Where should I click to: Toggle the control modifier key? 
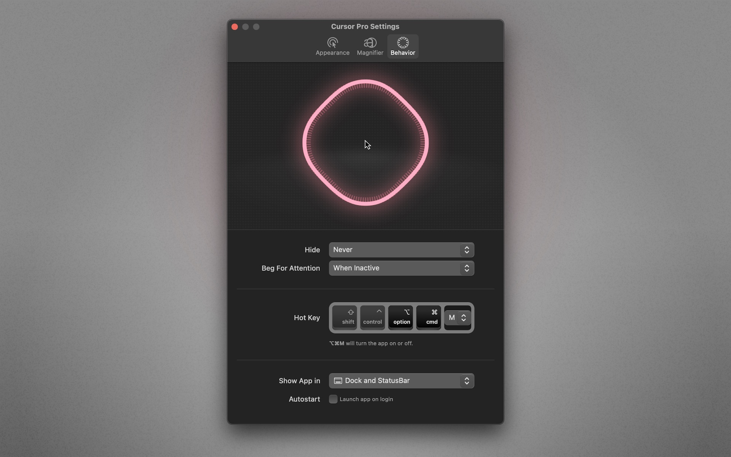pyautogui.click(x=372, y=317)
